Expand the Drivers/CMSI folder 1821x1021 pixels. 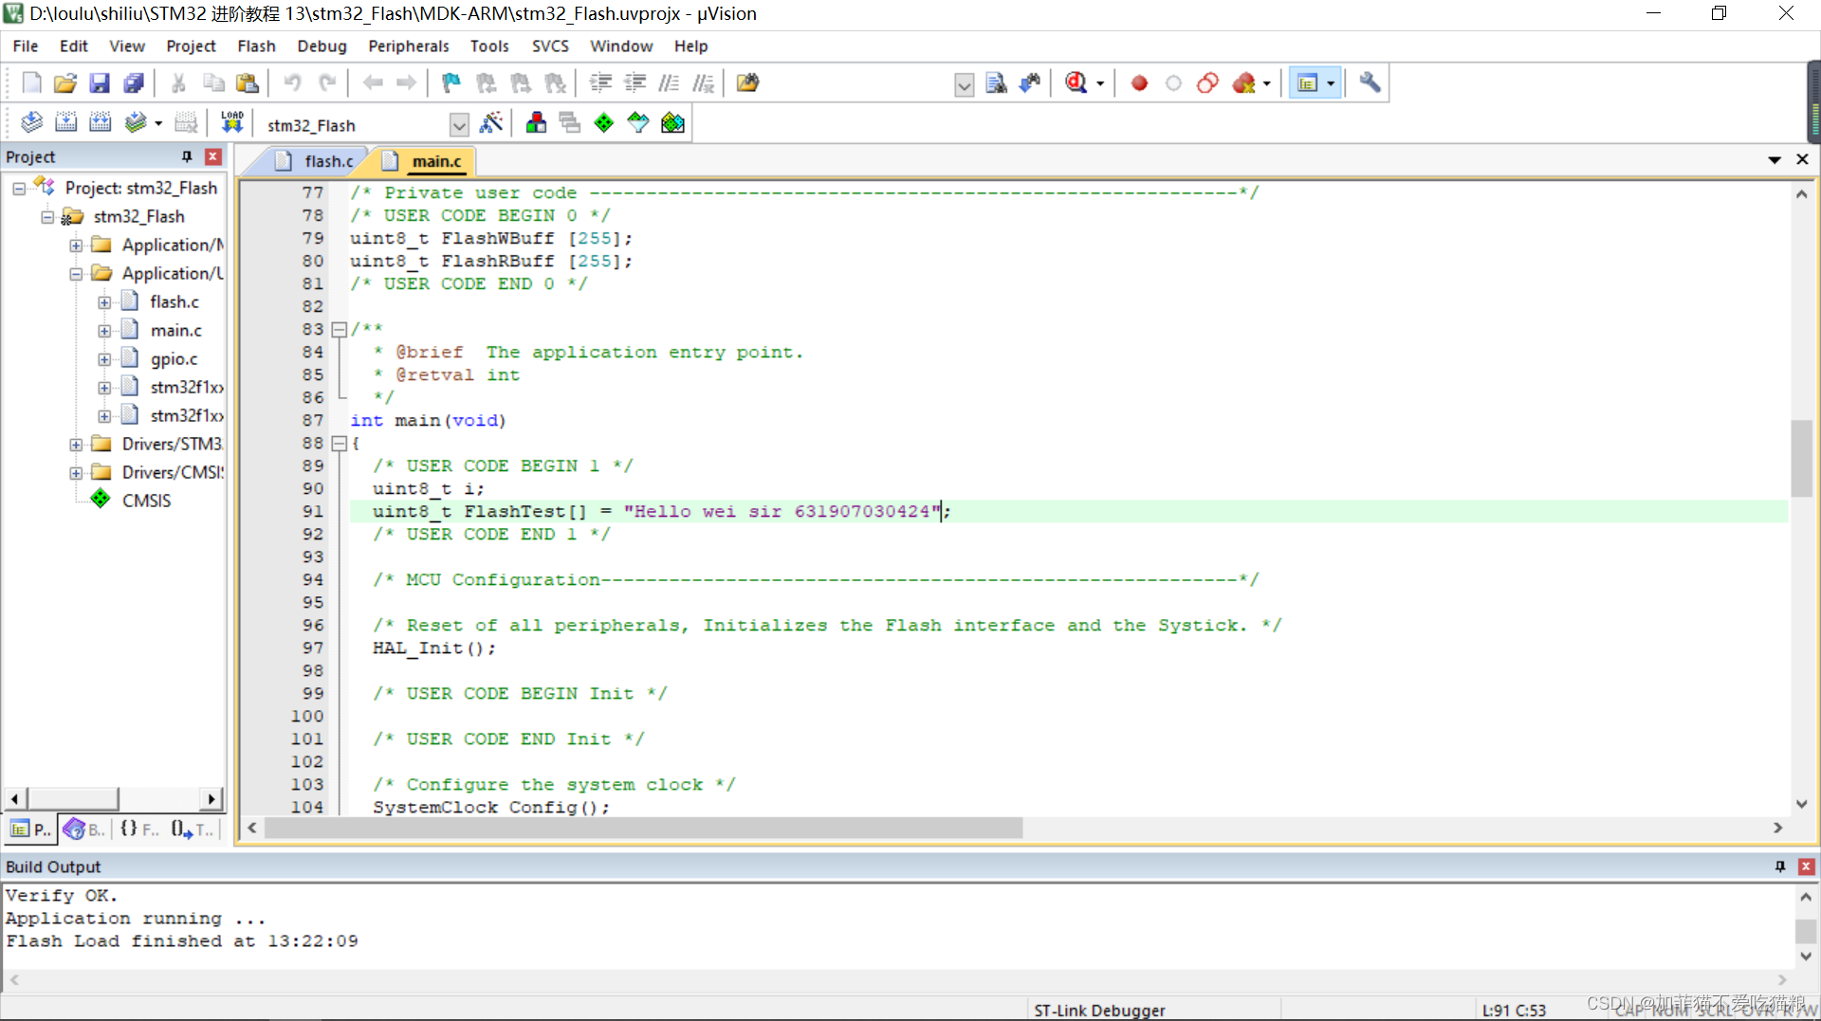(x=76, y=473)
